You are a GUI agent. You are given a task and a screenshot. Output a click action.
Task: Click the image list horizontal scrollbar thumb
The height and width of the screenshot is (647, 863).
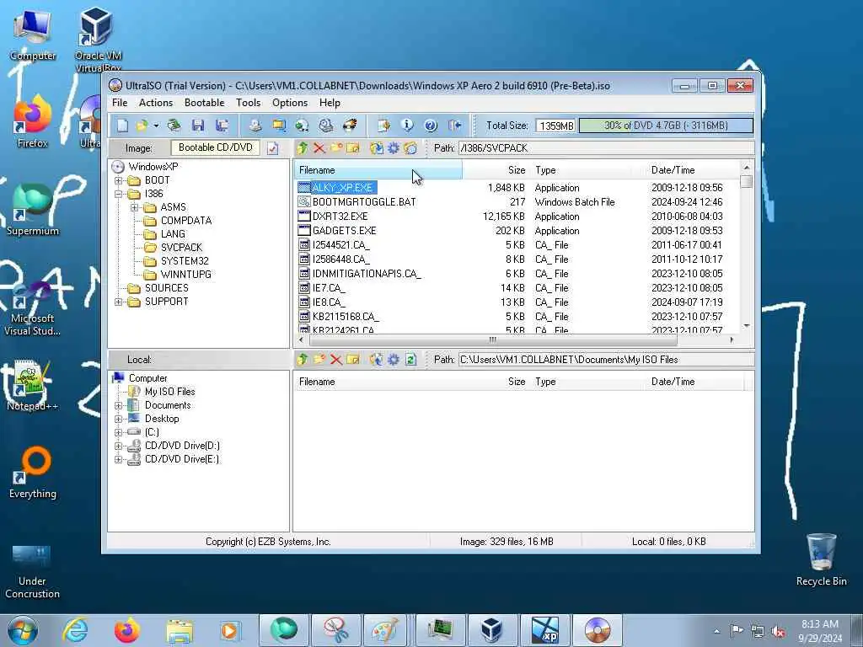(492, 340)
